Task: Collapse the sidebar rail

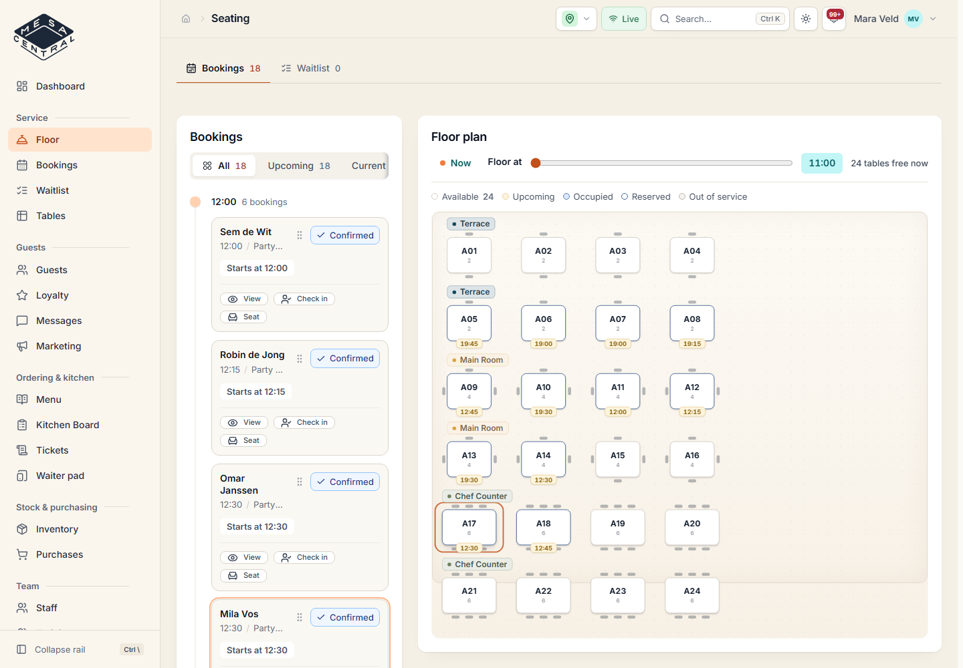Action: click(x=80, y=649)
